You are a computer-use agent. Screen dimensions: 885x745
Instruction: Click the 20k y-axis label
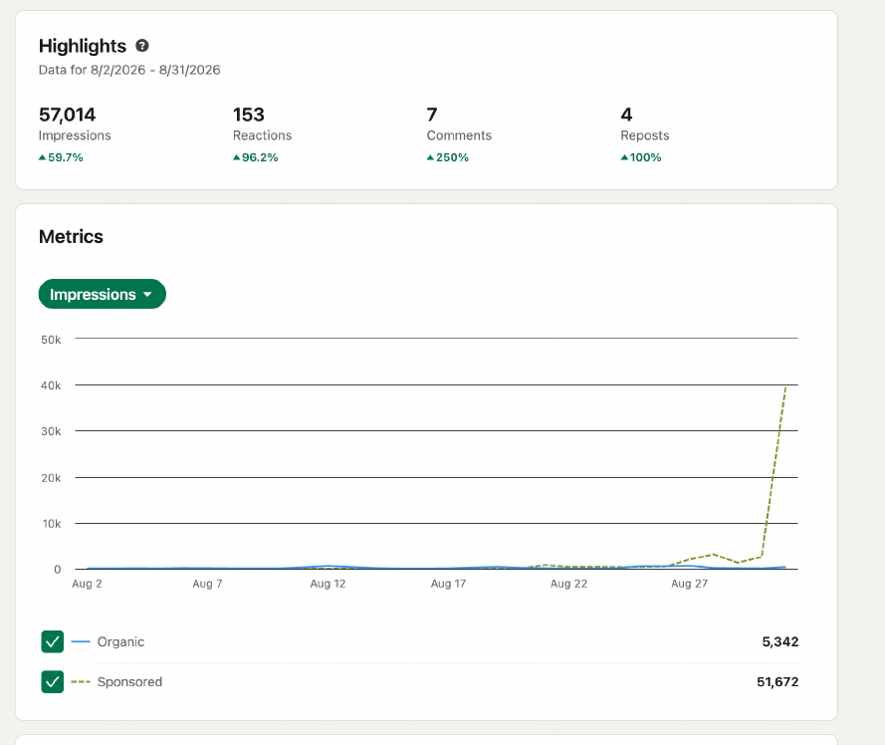coord(51,478)
